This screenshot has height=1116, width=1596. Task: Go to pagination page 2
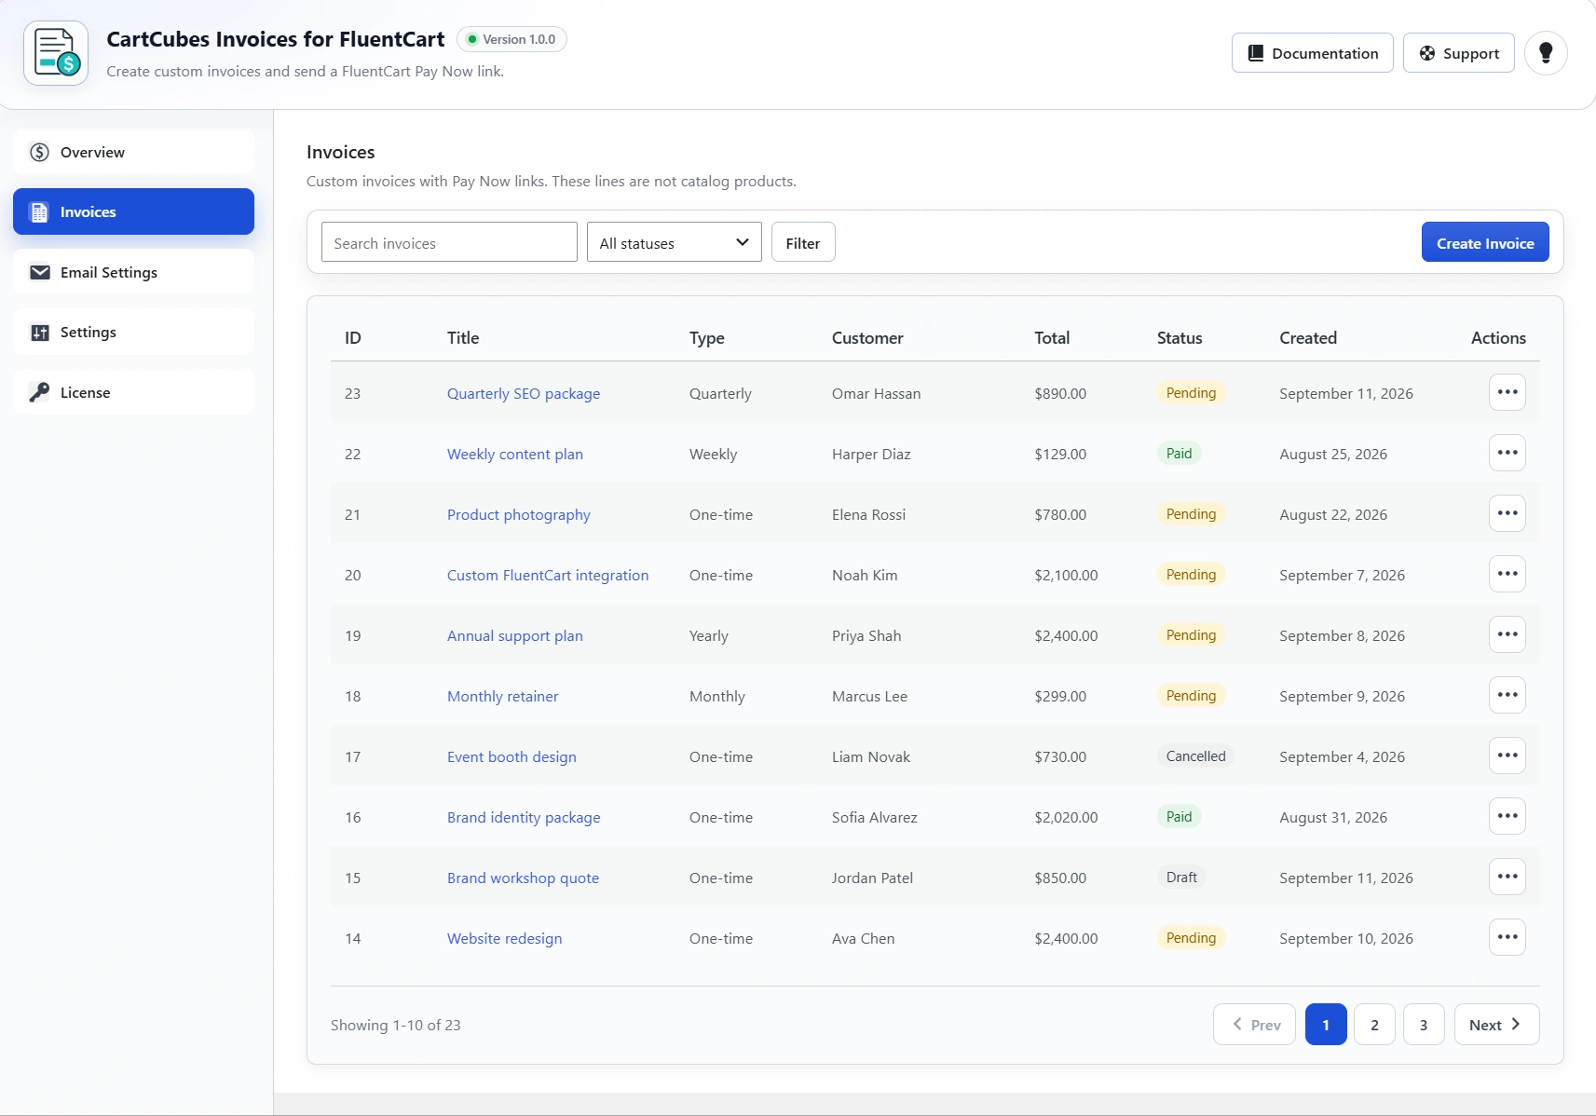1374,1025
